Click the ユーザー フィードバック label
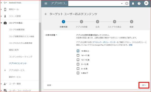 tap(20, 90)
